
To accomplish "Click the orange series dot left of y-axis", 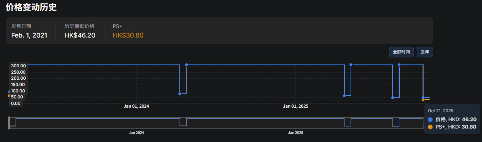I will (9, 96).
